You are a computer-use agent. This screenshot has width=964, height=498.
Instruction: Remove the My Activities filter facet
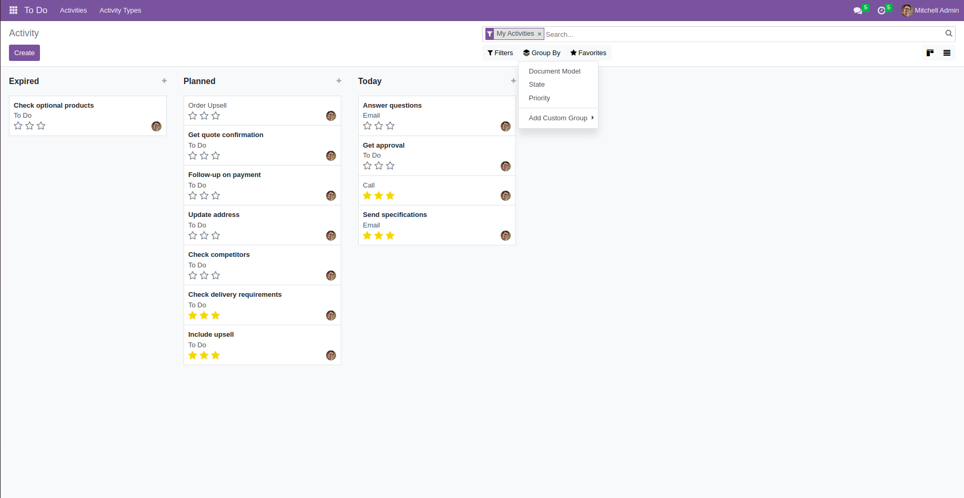pyautogui.click(x=539, y=34)
